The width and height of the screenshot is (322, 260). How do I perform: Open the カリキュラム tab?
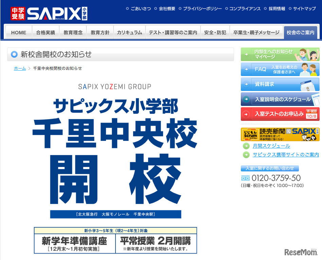pos(129,32)
